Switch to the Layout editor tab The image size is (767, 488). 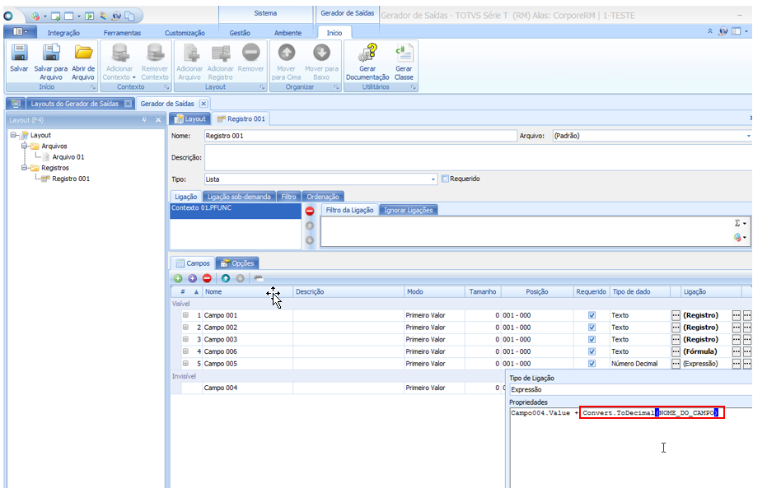tap(190, 119)
